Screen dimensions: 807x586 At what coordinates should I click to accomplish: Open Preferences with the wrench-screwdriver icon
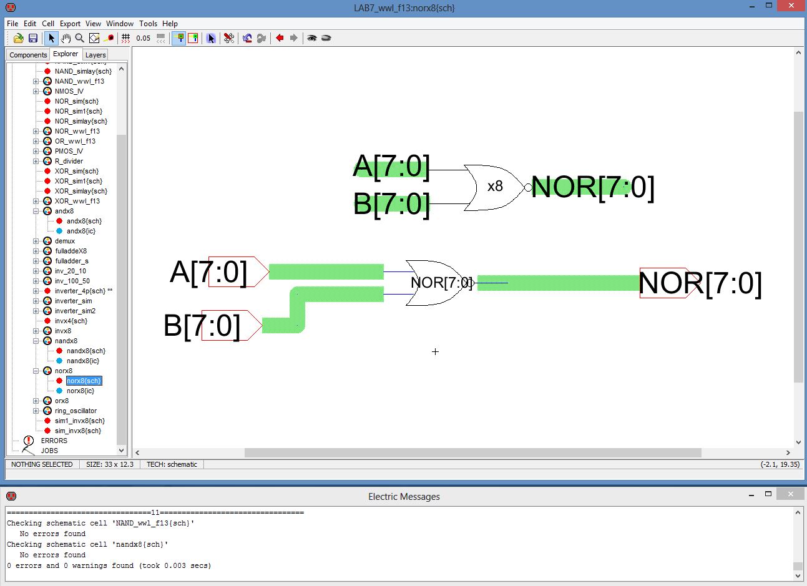[229, 38]
